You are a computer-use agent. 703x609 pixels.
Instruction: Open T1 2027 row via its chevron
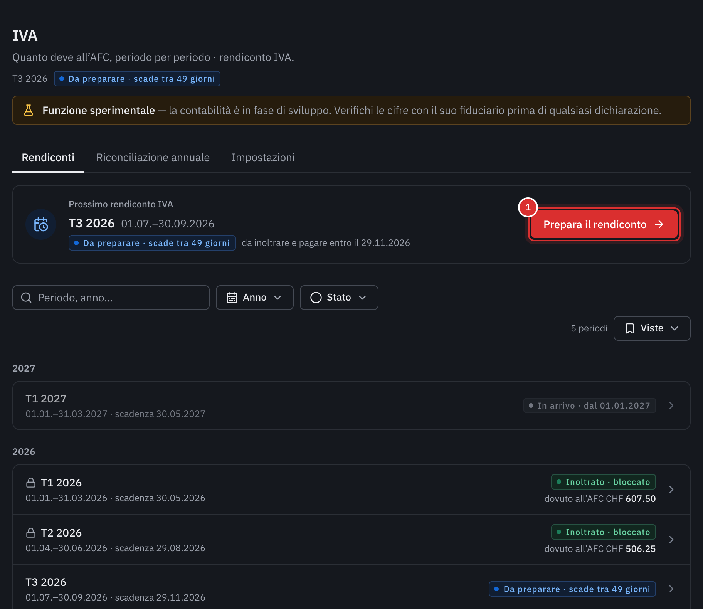[671, 405]
